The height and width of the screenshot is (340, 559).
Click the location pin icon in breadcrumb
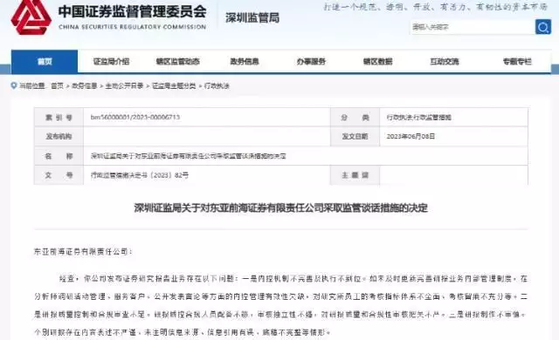[14, 85]
